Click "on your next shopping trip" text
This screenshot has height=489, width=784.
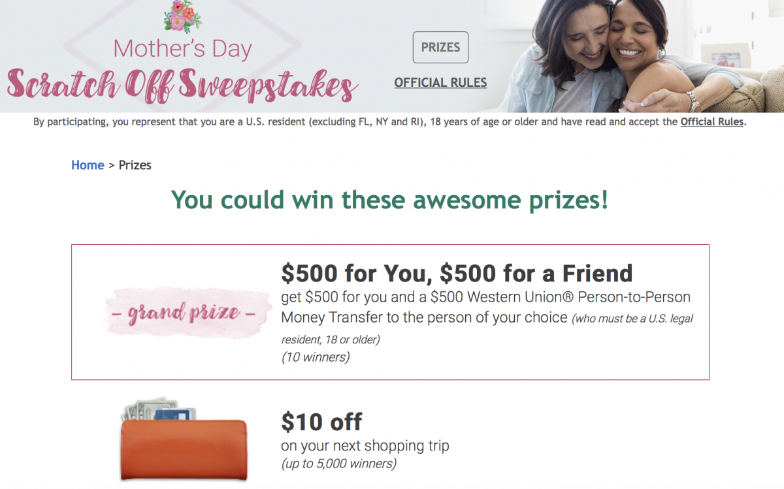point(365,447)
